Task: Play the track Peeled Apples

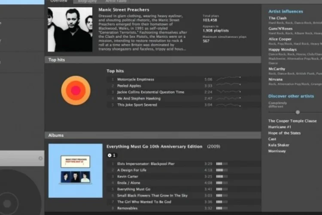Action: [129, 86]
